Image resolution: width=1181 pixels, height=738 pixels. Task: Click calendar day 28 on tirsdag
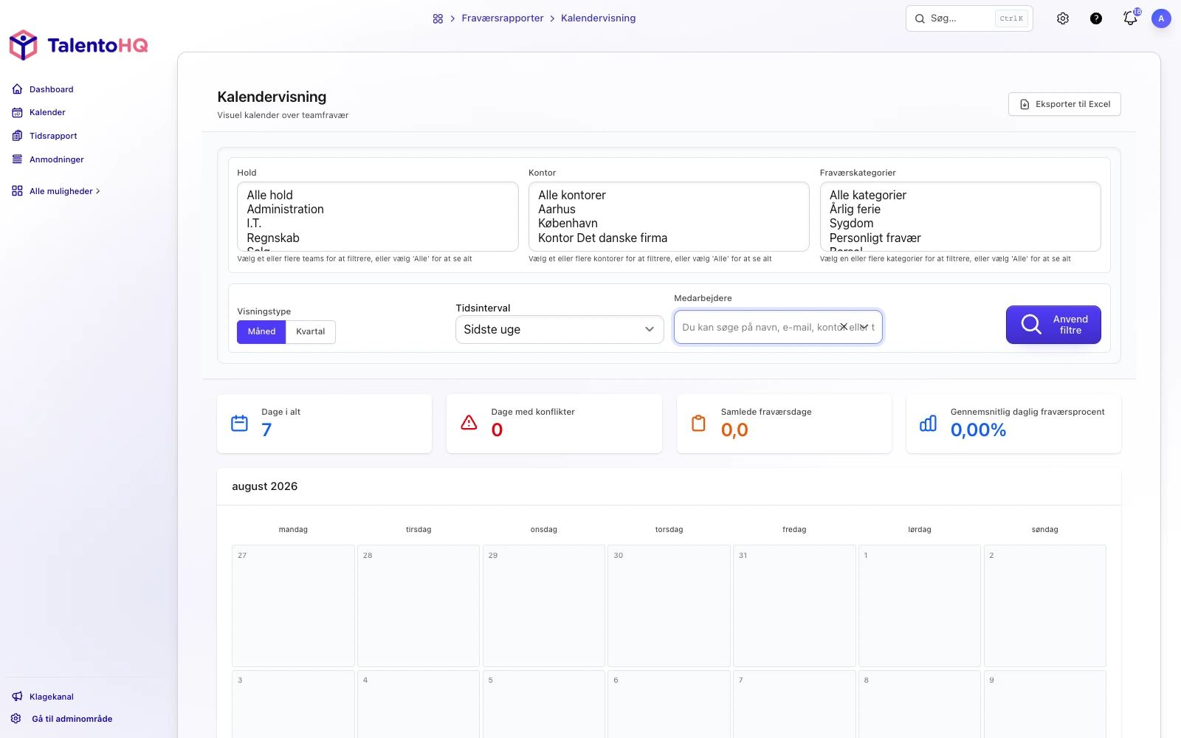(x=419, y=606)
